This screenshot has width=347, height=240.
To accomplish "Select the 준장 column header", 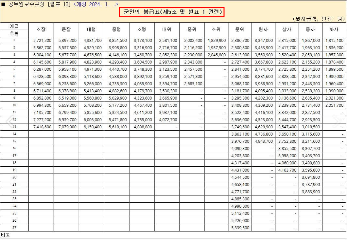I will (x=66, y=29).
